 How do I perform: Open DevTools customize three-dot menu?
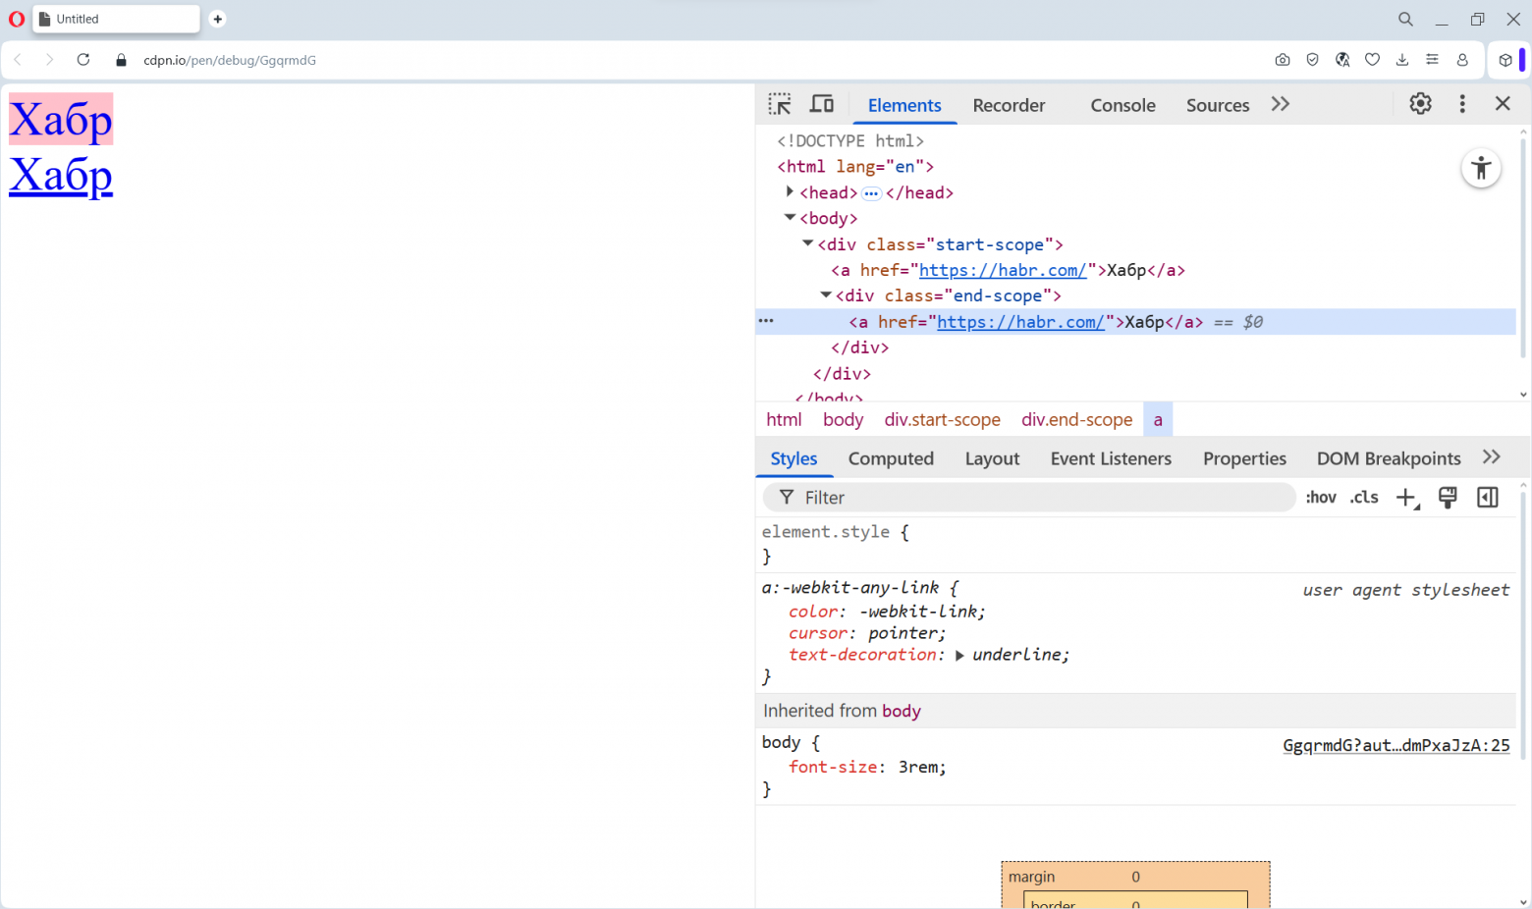1462,104
